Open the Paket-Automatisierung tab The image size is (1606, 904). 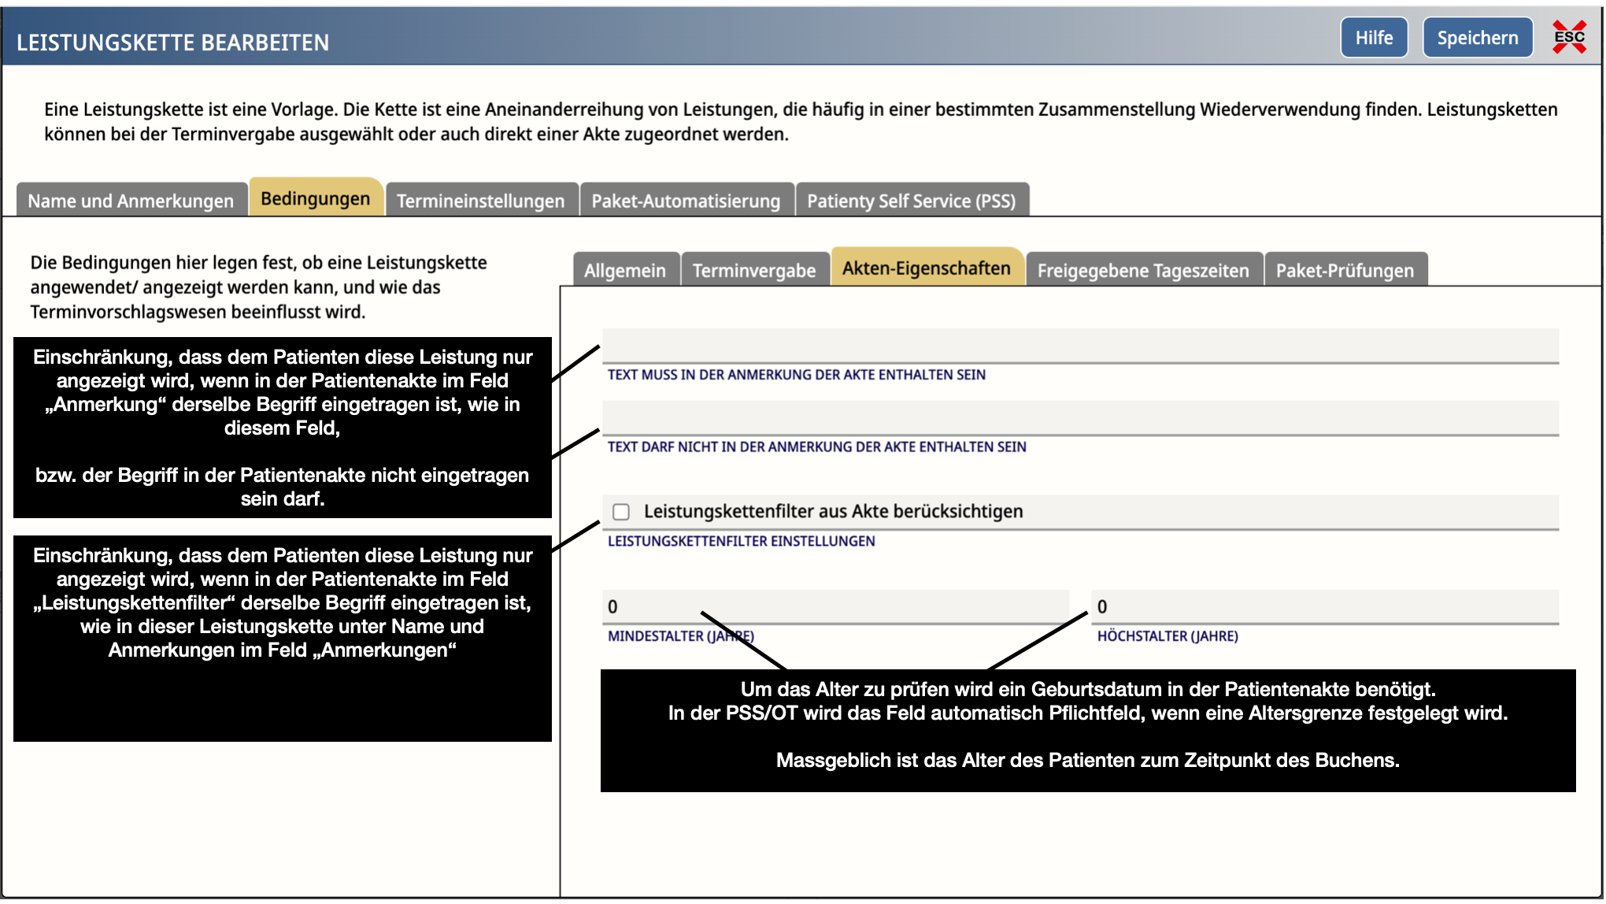click(686, 201)
